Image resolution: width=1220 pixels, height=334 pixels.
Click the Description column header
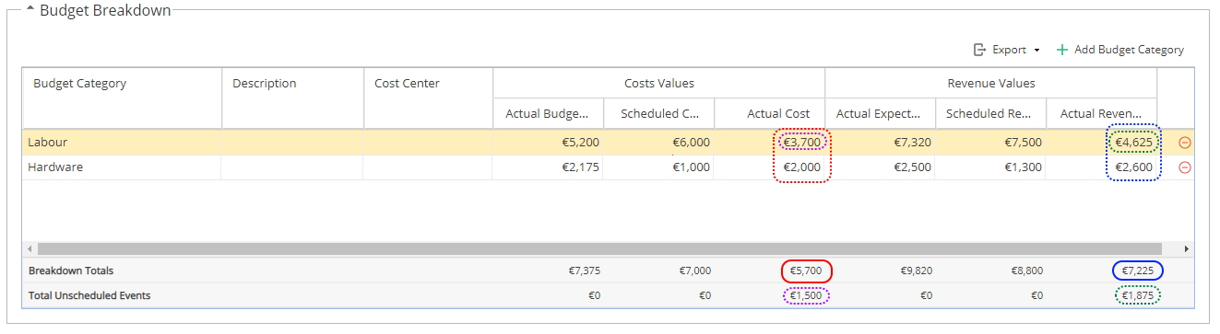[x=293, y=98]
